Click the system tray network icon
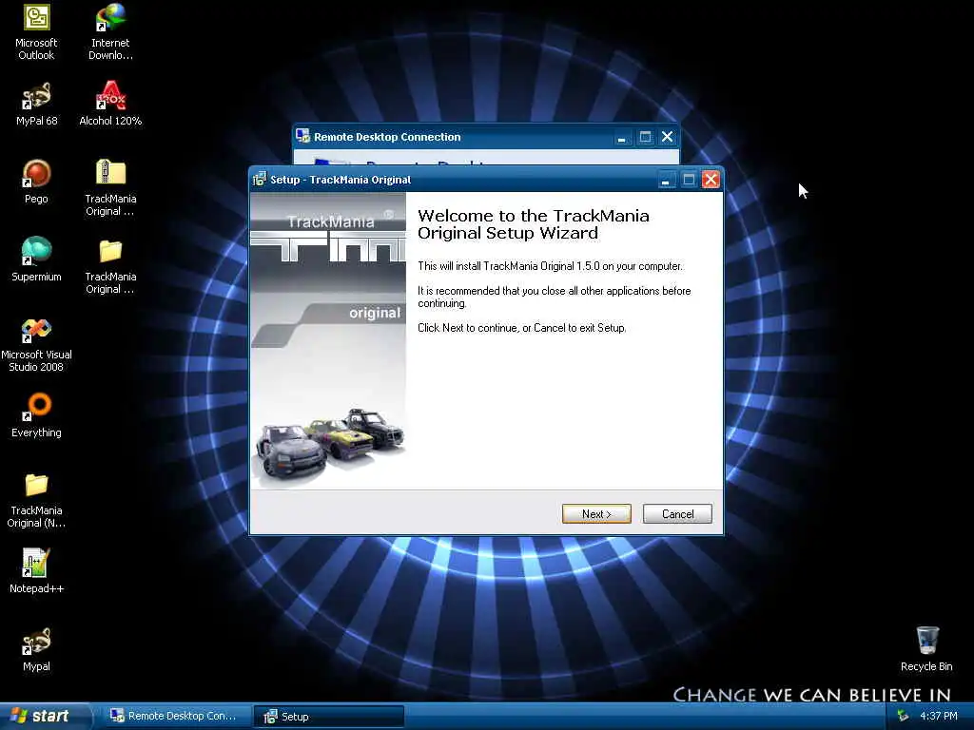The width and height of the screenshot is (974, 730). point(903,716)
